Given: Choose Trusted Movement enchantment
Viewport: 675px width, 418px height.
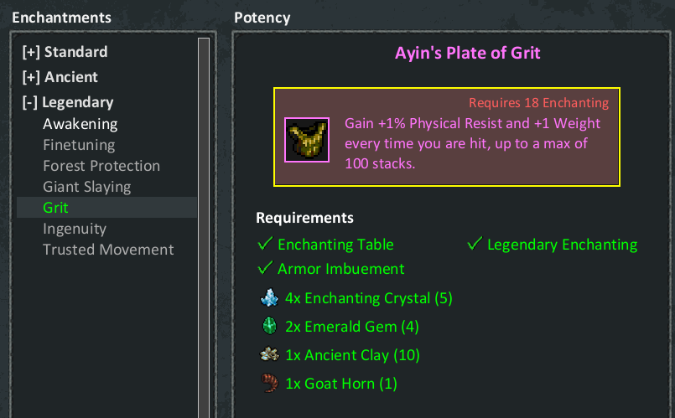Looking at the screenshot, I should (108, 250).
